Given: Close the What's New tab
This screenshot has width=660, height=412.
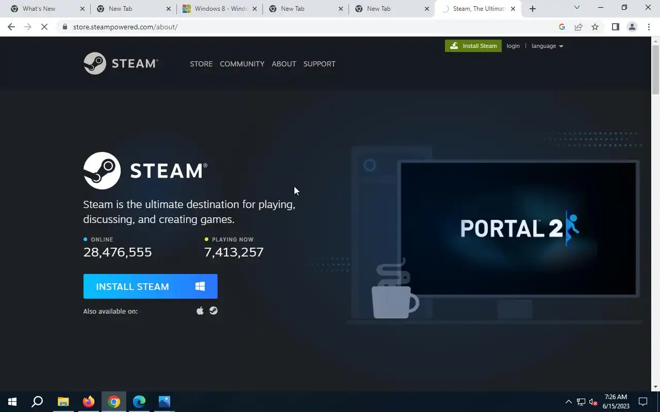Looking at the screenshot, I should pyautogui.click(x=82, y=9).
